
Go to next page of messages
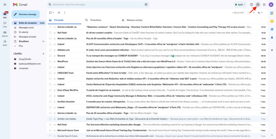(x=254, y=13)
